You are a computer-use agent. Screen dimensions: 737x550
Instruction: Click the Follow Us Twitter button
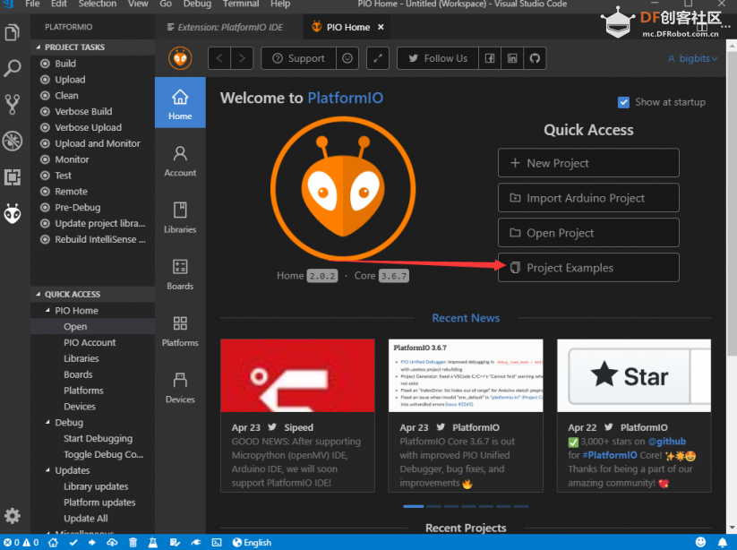438,58
